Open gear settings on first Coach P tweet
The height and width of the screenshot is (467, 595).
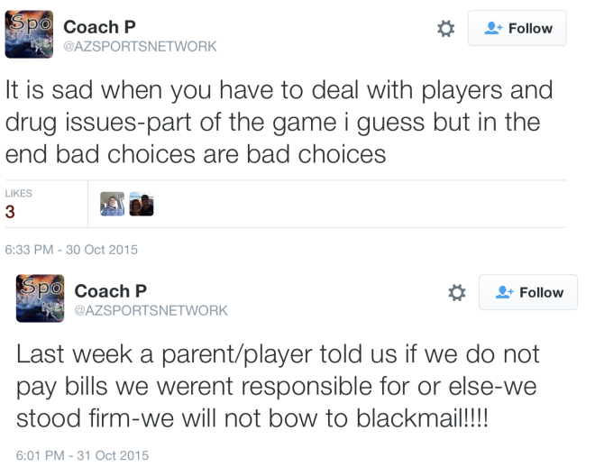pyautogui.click(x=445, y=29)
